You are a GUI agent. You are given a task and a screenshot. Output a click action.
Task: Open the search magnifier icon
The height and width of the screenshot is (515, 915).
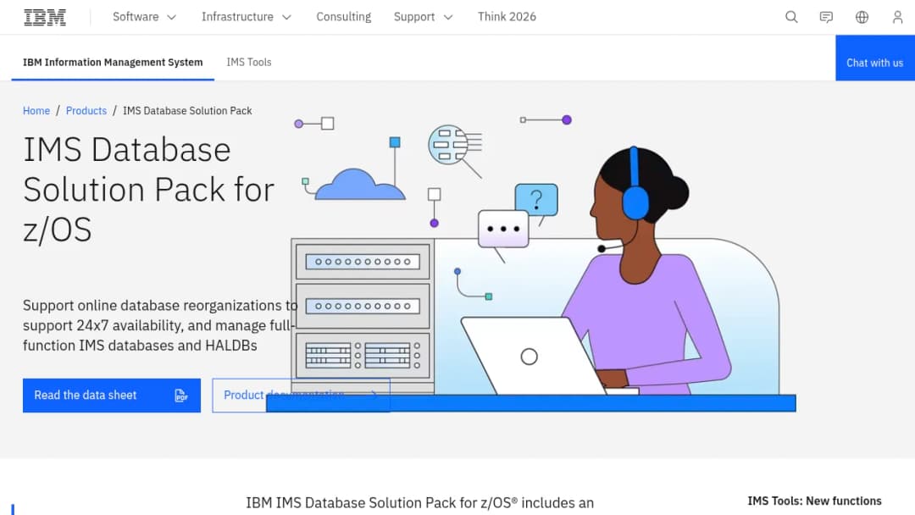791,17
